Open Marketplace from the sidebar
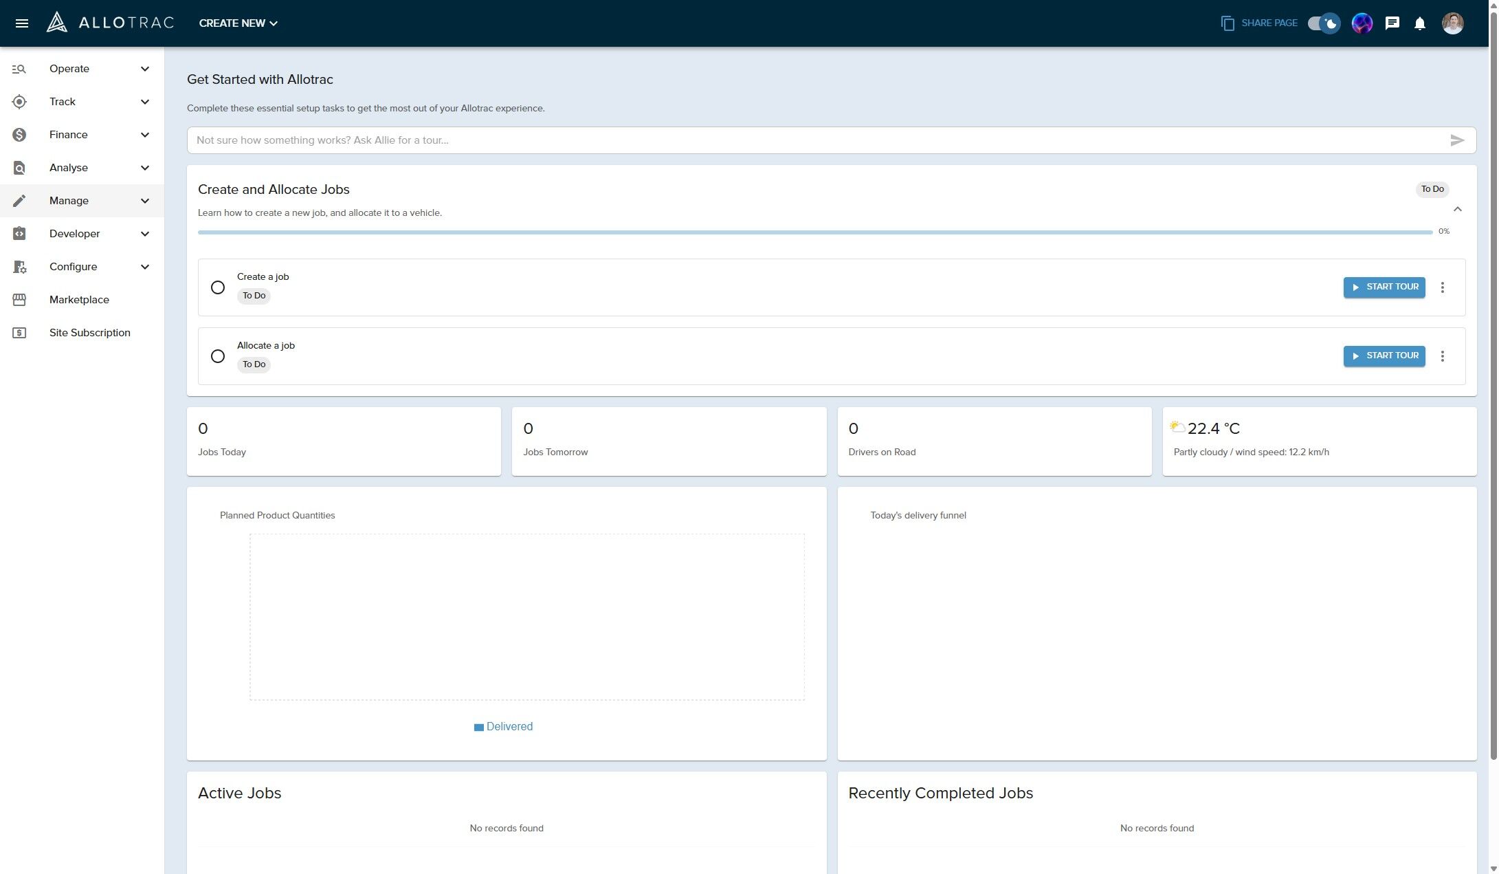 click(x=79, y=300)
